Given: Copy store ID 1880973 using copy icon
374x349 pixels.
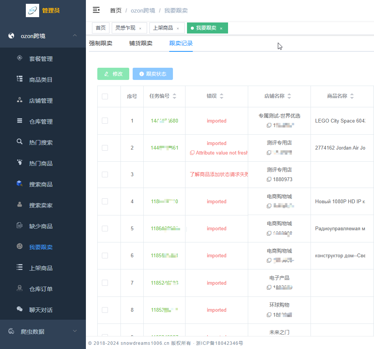Looking at the screenshot, I should tap(269, 179).
